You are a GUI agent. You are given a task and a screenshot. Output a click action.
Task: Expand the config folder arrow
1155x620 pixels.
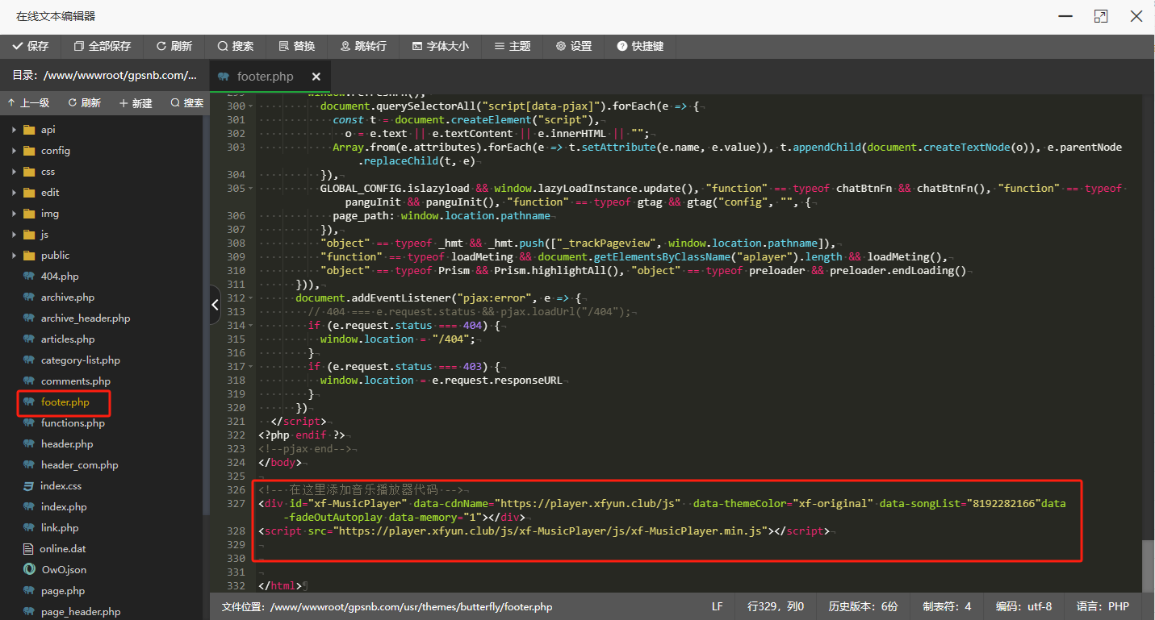14,151
